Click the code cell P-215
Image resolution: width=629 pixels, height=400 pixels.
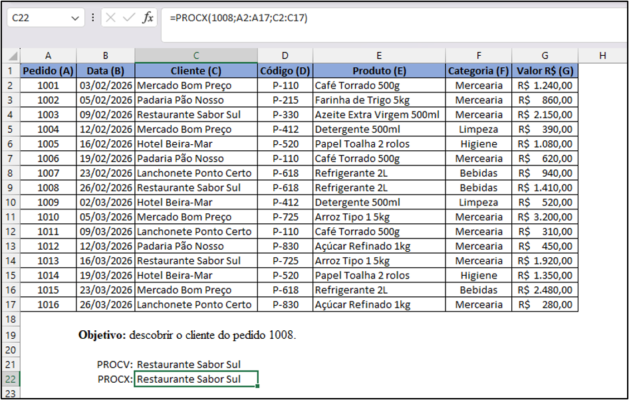click(x=285, y=100)
